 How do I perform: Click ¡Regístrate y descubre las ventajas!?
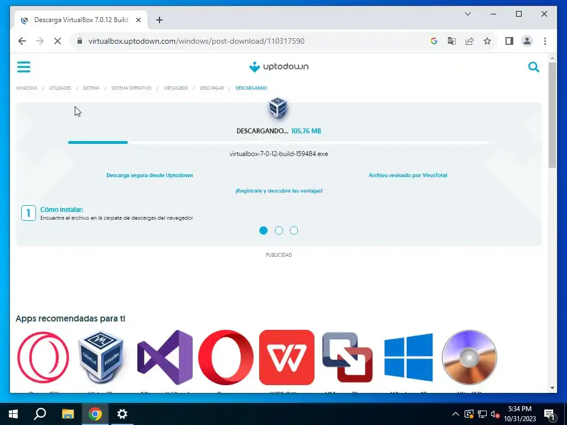pyautogui.click(x=279, y=191)
